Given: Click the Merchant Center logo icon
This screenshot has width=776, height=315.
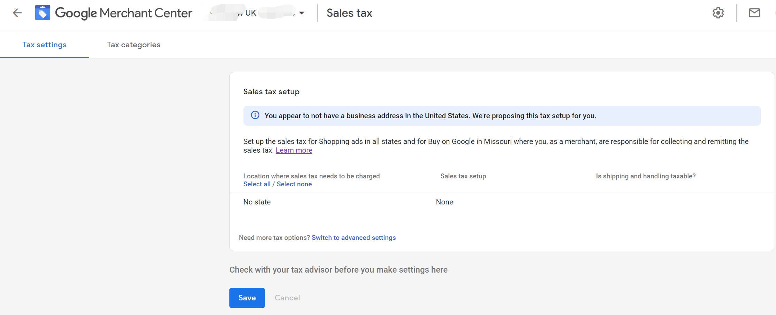Looking at the screenshot, I should 43,13.
